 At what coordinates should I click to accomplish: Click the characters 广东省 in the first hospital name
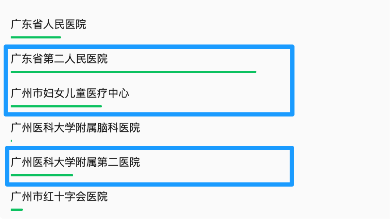point(27,25)
